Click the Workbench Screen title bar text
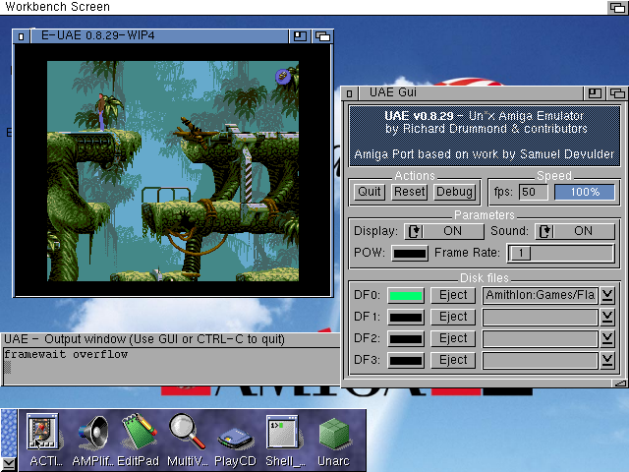The height and width of the screenshot is (472, 629). coord(57,7)
